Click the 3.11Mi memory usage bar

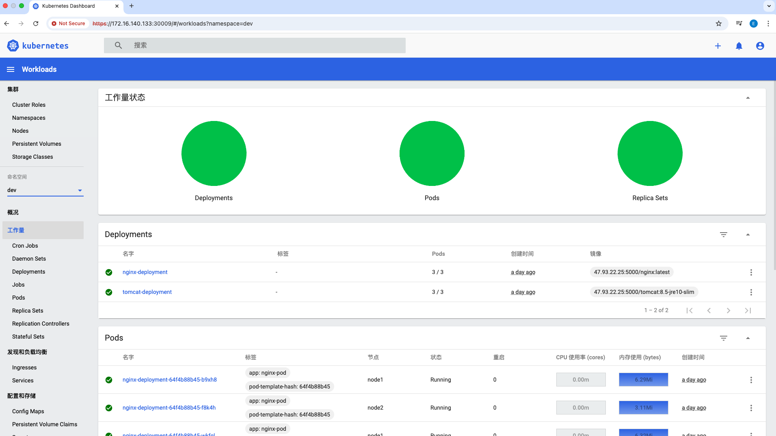[x=644, y=408]
